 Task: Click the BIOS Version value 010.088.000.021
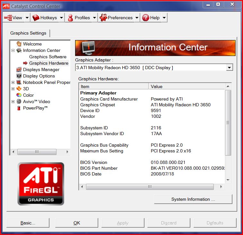tap(168, 162)
